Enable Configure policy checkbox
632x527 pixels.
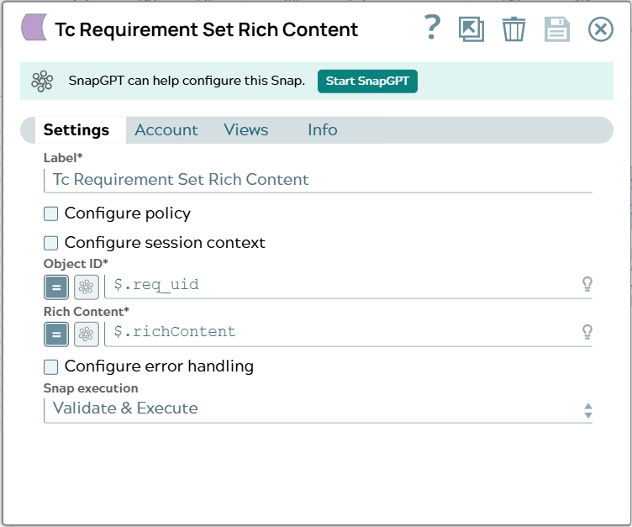(x=50, y=213)
